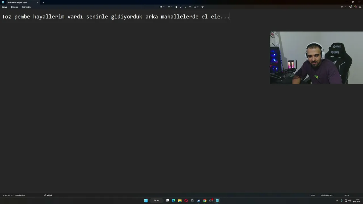This screenshot has width=363, height=204.
Task: Open the list style dropdown
Action: (170, 7)
